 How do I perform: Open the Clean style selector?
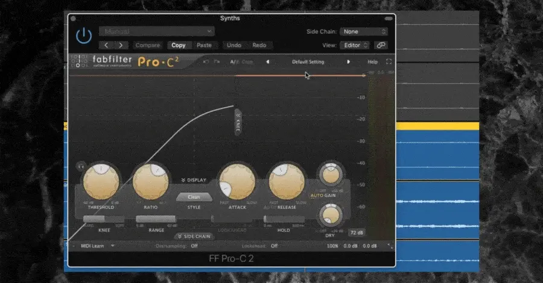point(194,197)
